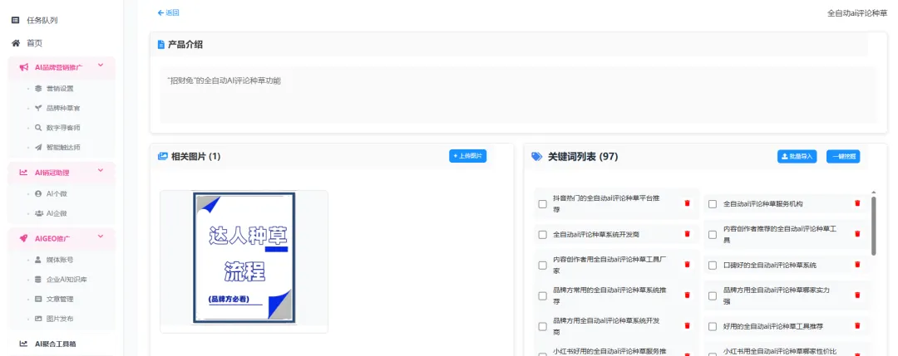Check keyword 品牌方用全自动ai评论种草系统开发商
This screenshot has height=356, width=898.
[x=542, y=326]
